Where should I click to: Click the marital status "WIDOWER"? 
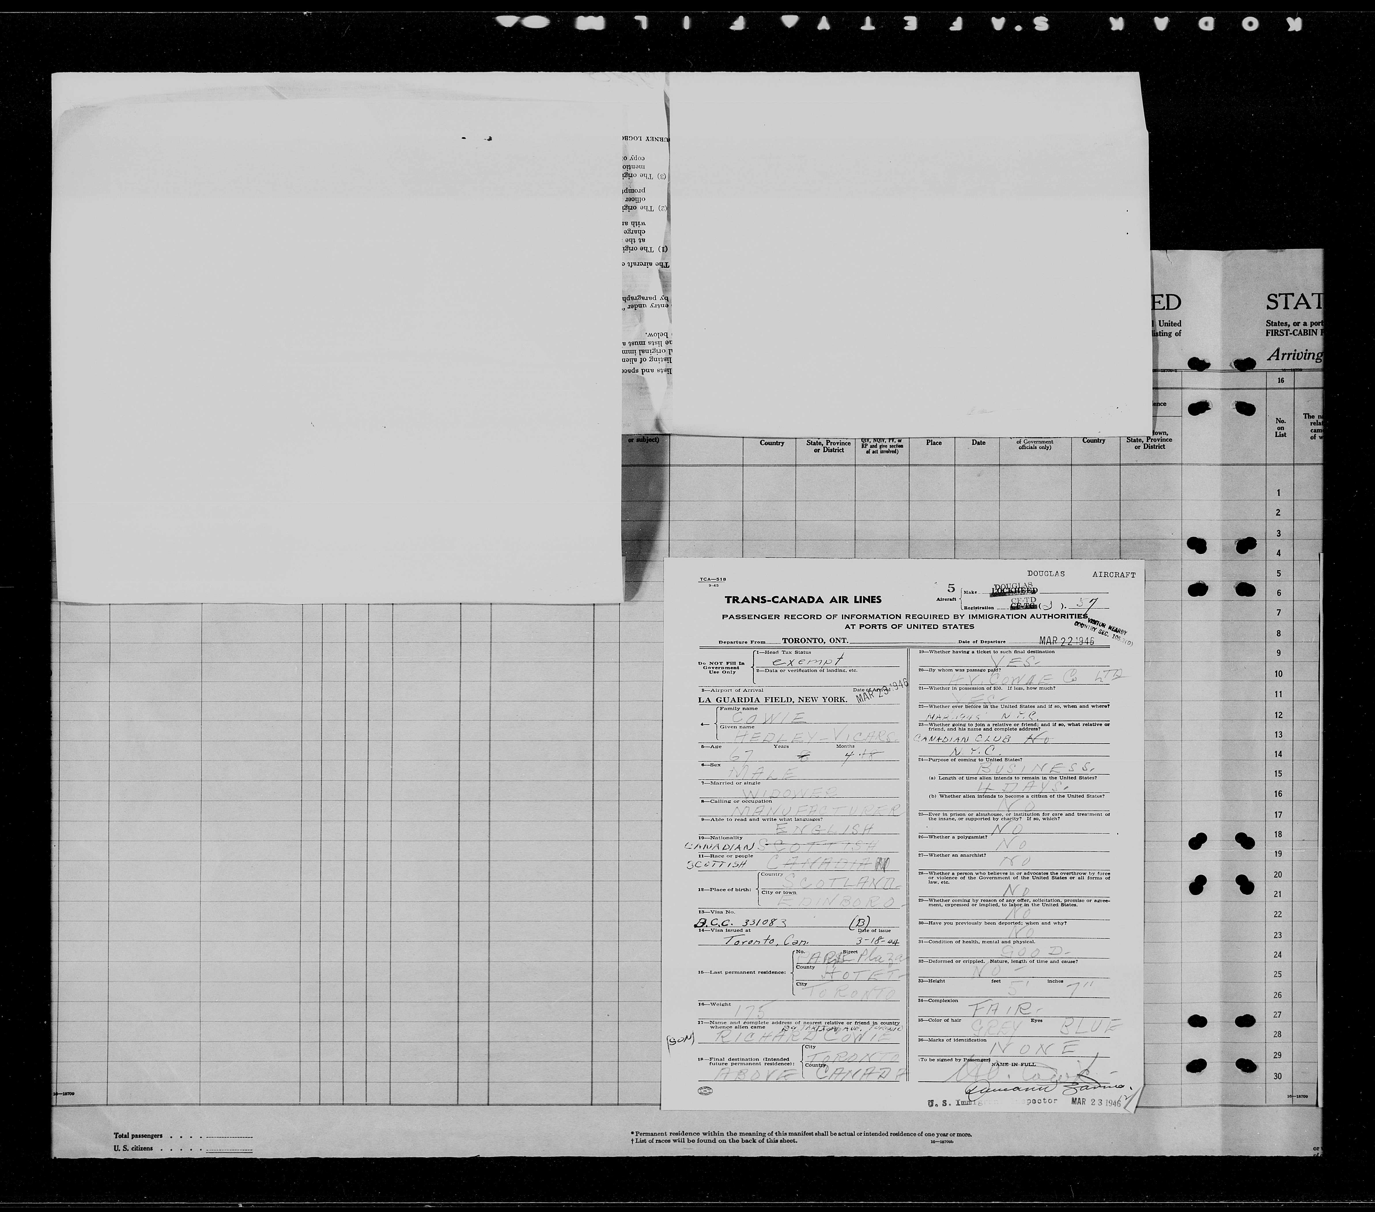coord(790,794)
